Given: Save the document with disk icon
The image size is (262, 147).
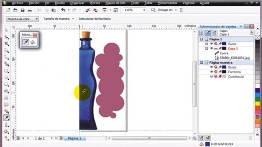Looking at the screenshot, I should click(23, 10).
